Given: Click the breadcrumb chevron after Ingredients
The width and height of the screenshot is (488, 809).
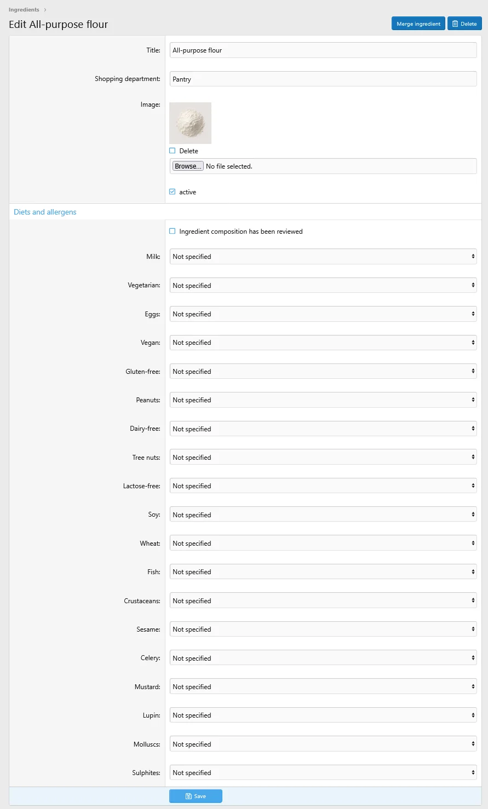Looking at the screenshot, I should [45, 10].
